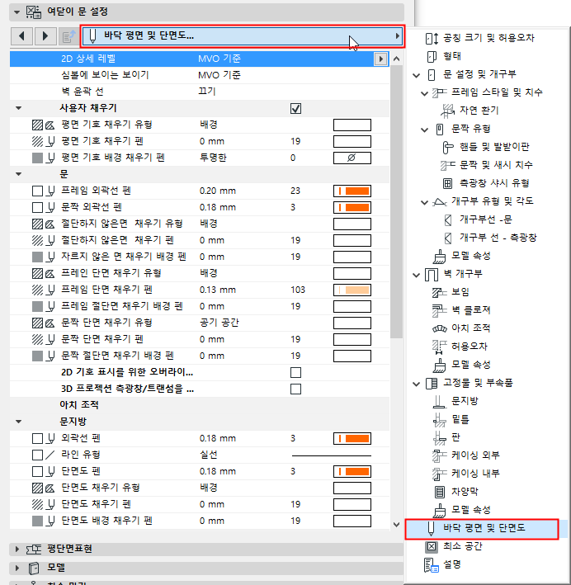Click the parameter list scroll up arrow
Screen dimensions: 571x585
(396, 59)
